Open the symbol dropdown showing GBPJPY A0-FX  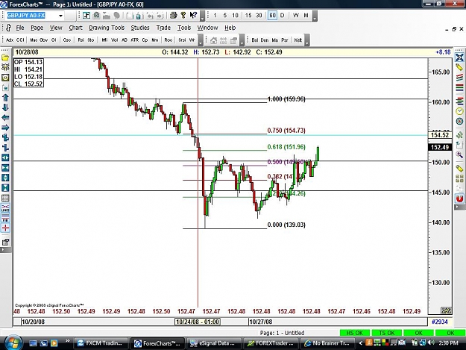point(60,16)
